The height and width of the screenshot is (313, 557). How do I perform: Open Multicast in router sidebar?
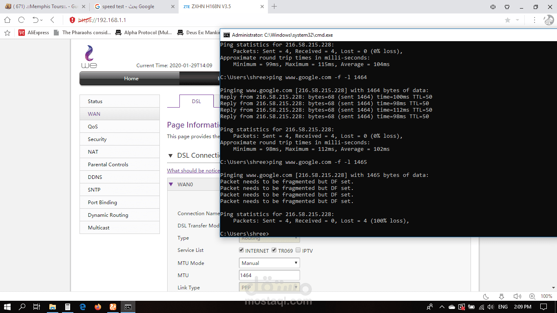tap(119, 228)
